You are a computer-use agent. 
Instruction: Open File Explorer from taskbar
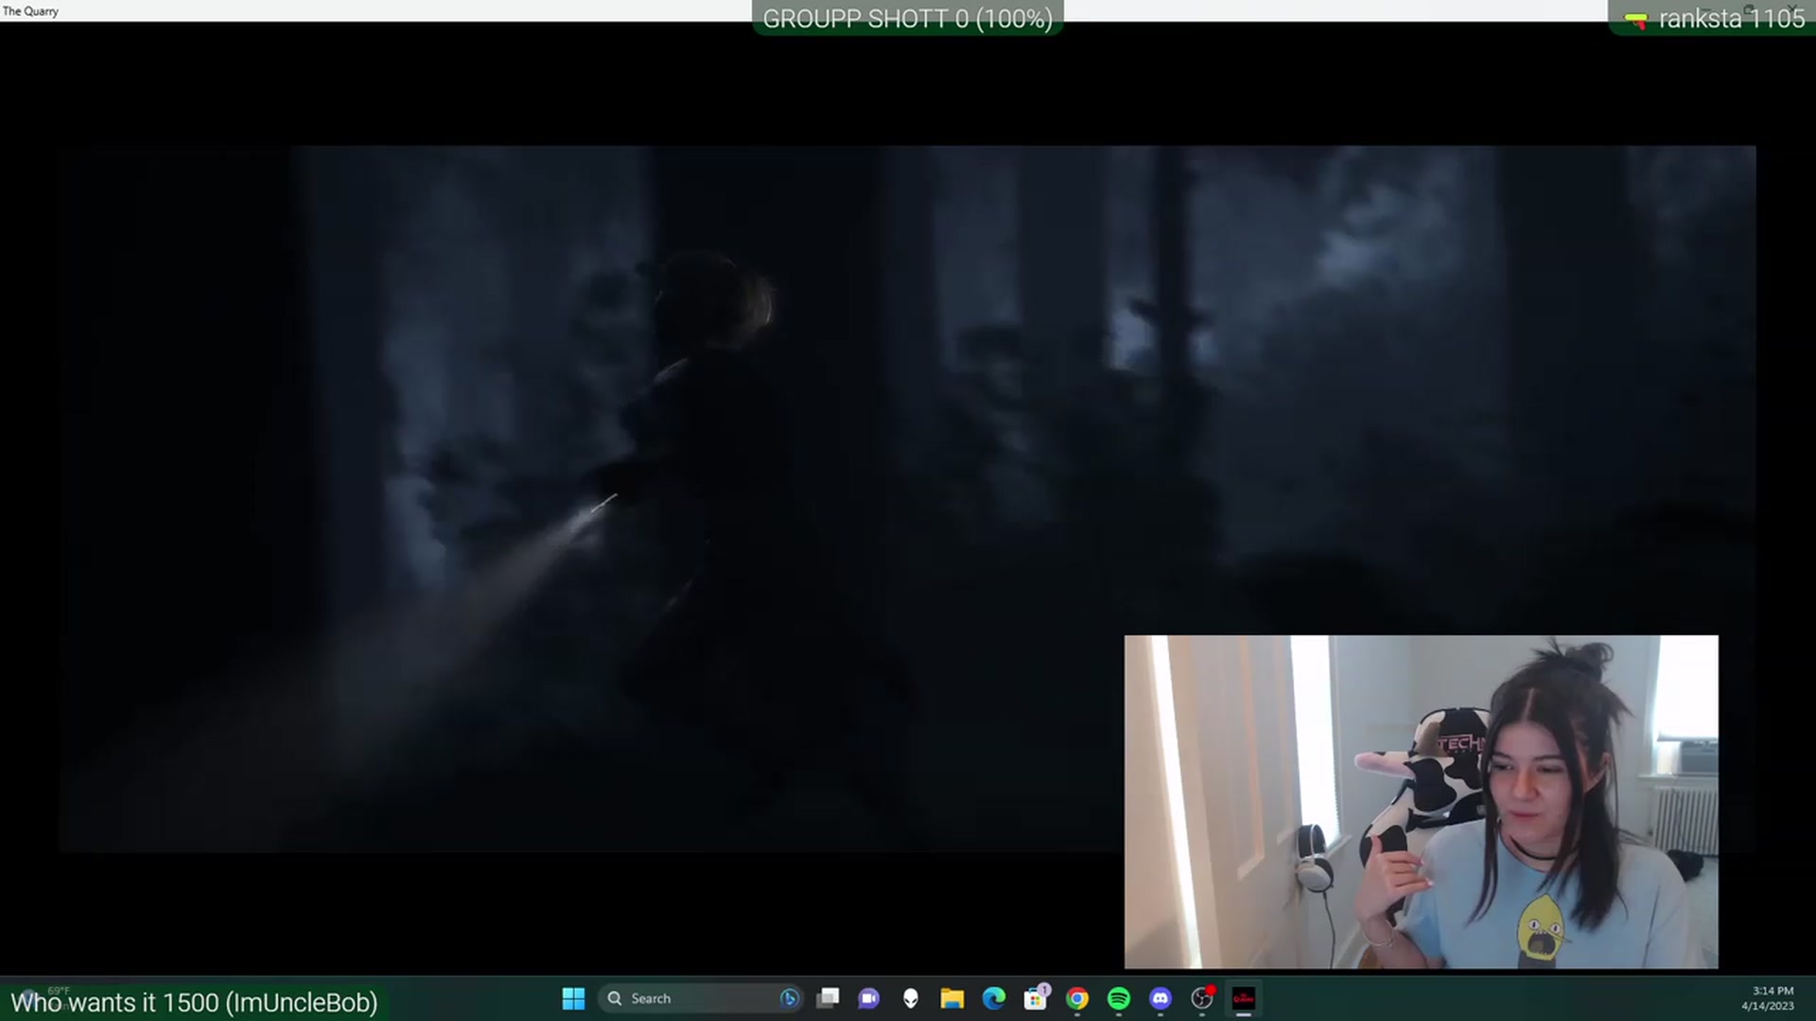pyautogui.click(x=952, y=998)
